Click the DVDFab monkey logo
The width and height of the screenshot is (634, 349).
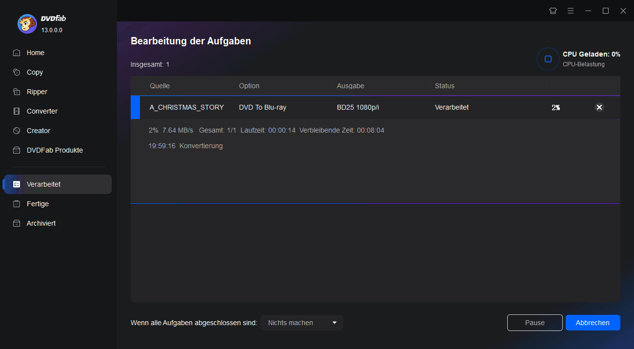pyautogui.click(x=27, y=23)
